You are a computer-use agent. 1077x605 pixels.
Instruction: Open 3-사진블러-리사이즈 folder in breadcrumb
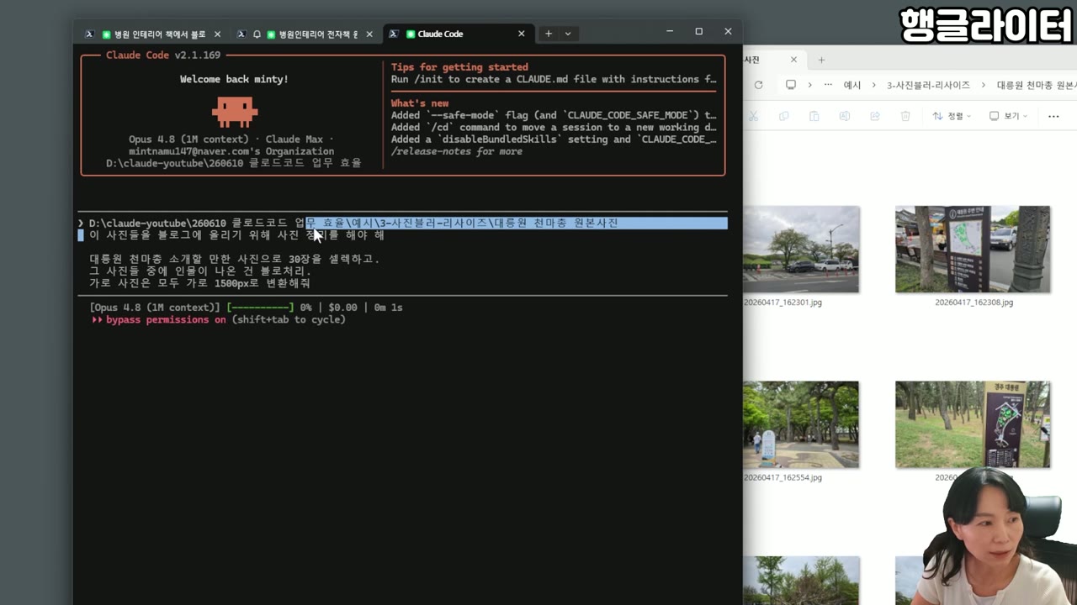[928, 85]
